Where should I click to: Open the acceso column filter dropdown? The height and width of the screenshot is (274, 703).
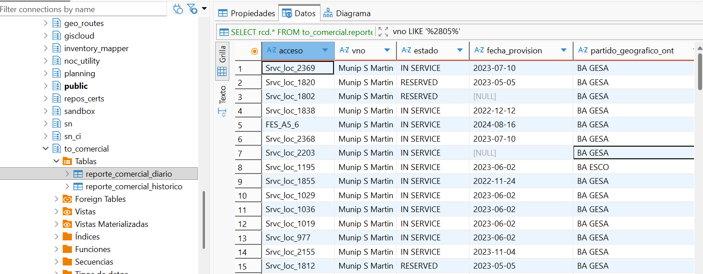pyautogui.click(x=325, y=50)
